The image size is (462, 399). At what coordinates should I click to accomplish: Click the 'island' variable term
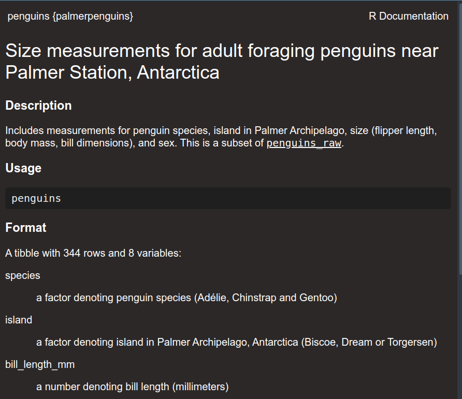pos(19,320)
